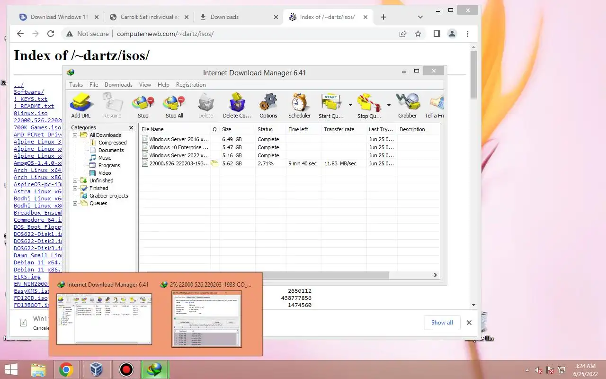606x379 pixels.
Task: Open VirtualBox from the taskbar
Action: tap(97, 370)
